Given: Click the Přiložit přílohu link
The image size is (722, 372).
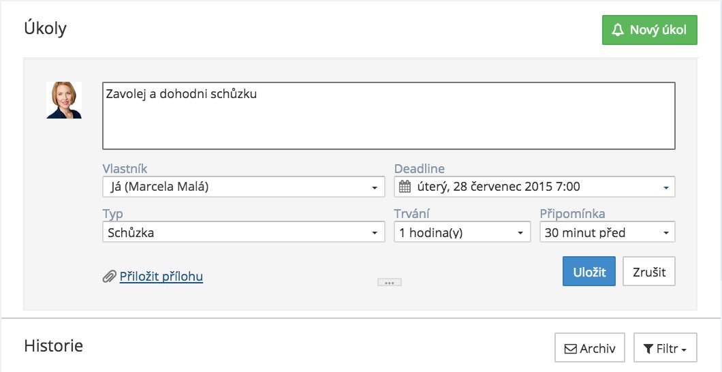Looking at the screenshot, I should [161, 276].
